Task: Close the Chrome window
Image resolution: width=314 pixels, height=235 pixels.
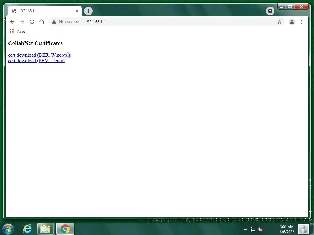Action: coord(302,7)
